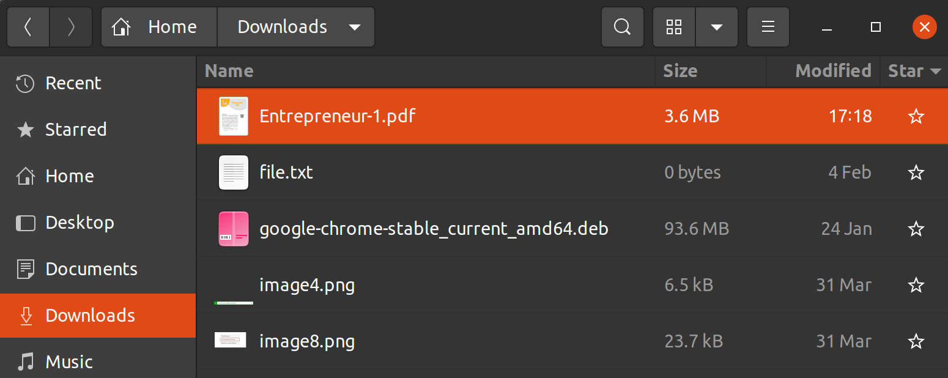Click the search magnifier icon
The image size is (948, 378).
622,27
